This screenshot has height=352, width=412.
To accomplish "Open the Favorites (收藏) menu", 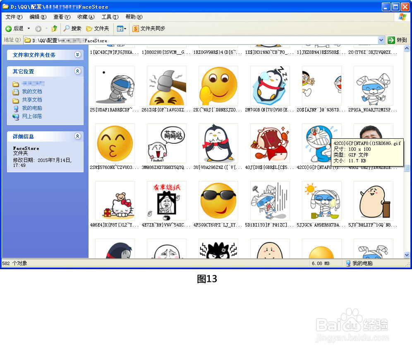I will pyautogui.click(x=86, y=17).
